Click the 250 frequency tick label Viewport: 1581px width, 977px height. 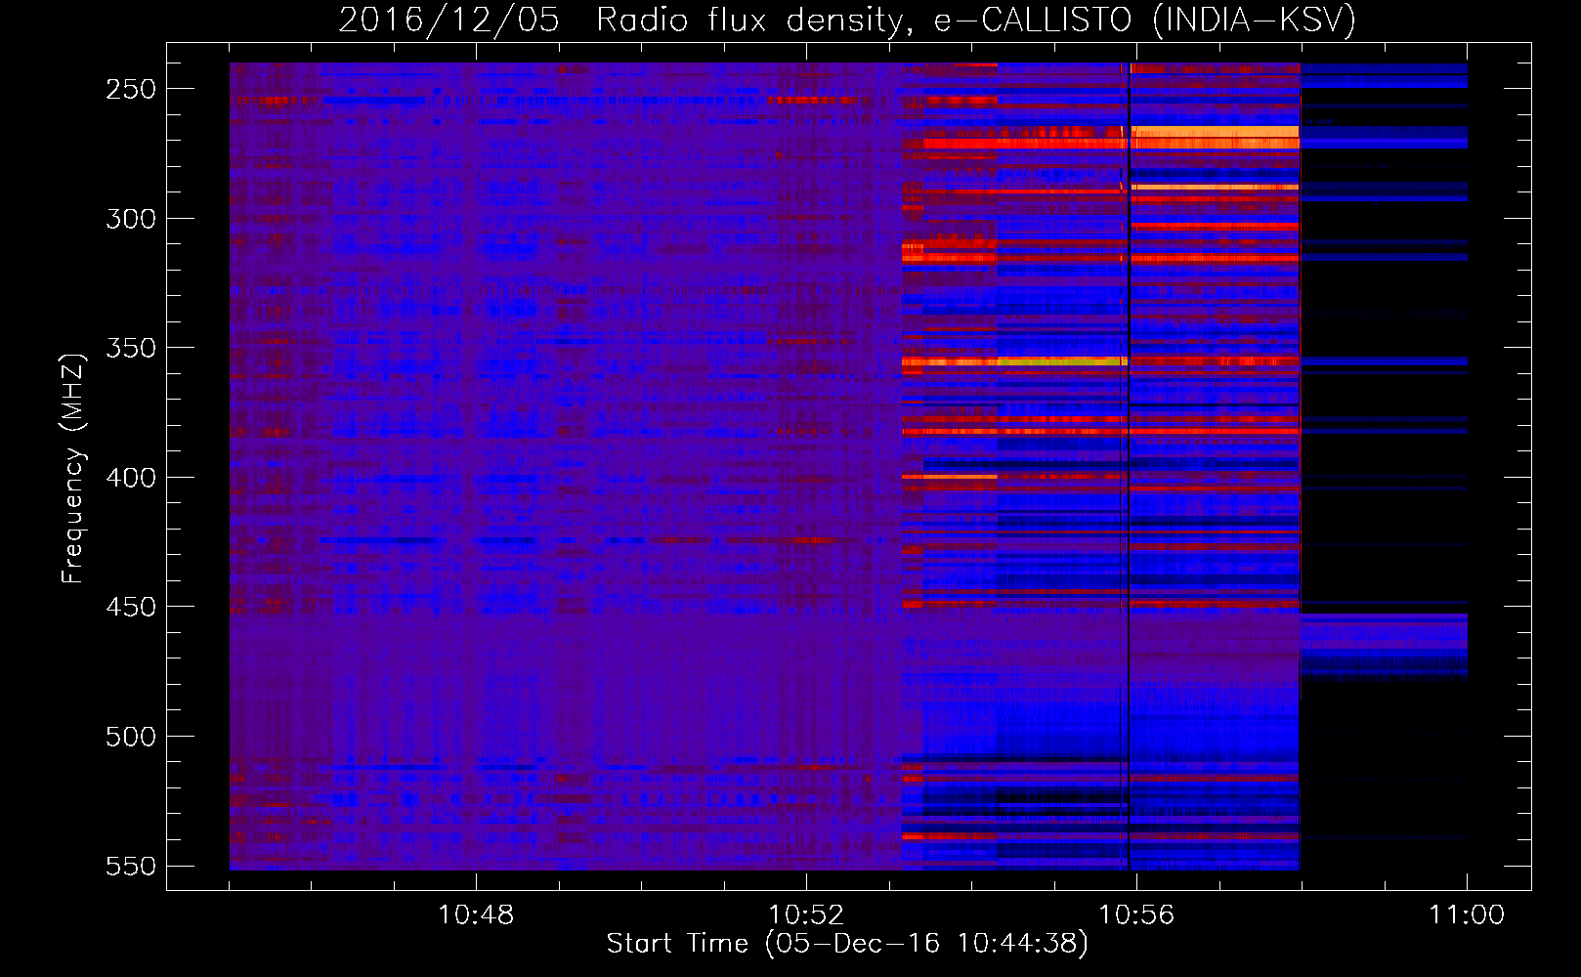click(x=131, y=89)
